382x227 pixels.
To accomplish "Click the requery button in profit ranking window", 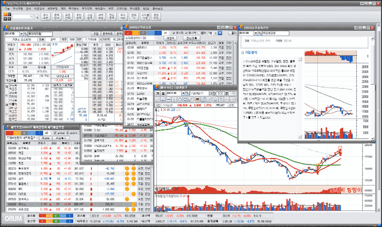I will click(170, 38).
